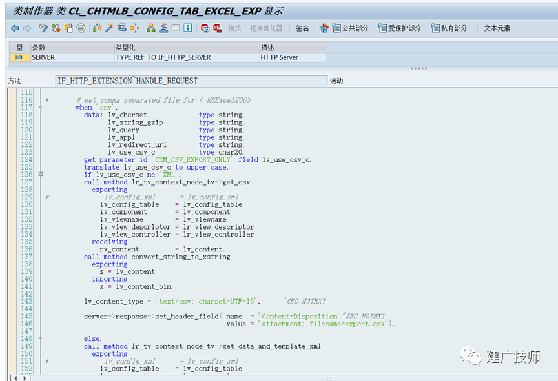The height and width of the screenshot is (381, 558).
Task: Click the importing parameter icon for SERVER
Action: 19,57
